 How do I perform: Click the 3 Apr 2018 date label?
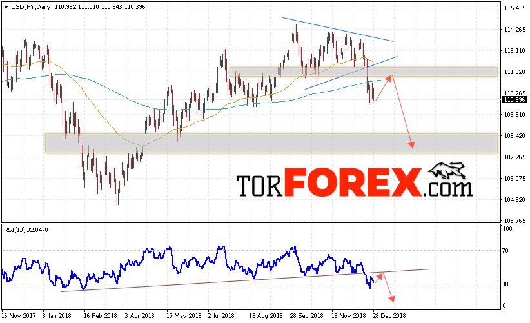tap(140, 316)
